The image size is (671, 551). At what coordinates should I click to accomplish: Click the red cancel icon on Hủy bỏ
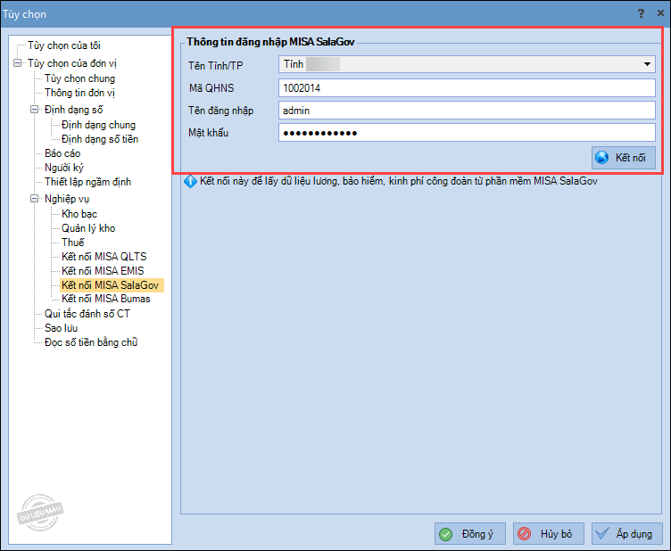[524, 534]
